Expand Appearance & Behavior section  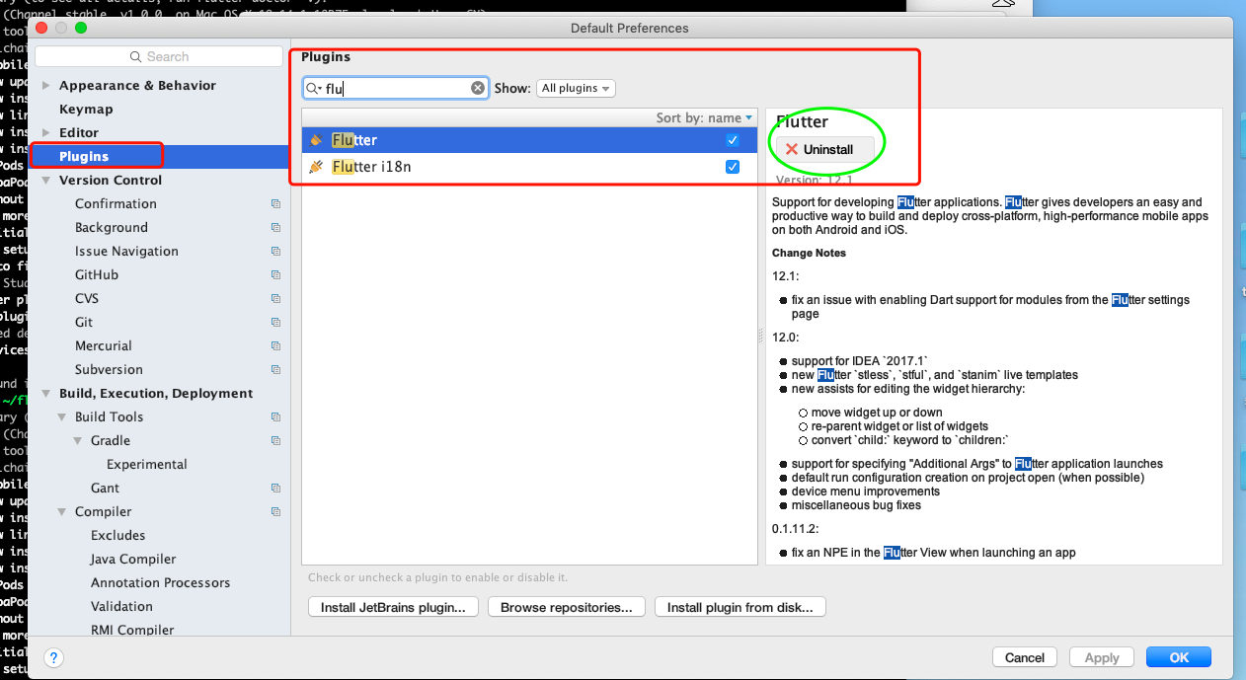[45, 86]
